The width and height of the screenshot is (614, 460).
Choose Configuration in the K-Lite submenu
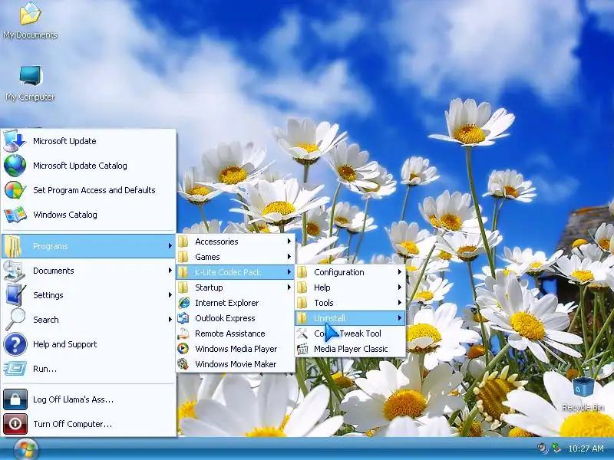[x=350, y=272]
